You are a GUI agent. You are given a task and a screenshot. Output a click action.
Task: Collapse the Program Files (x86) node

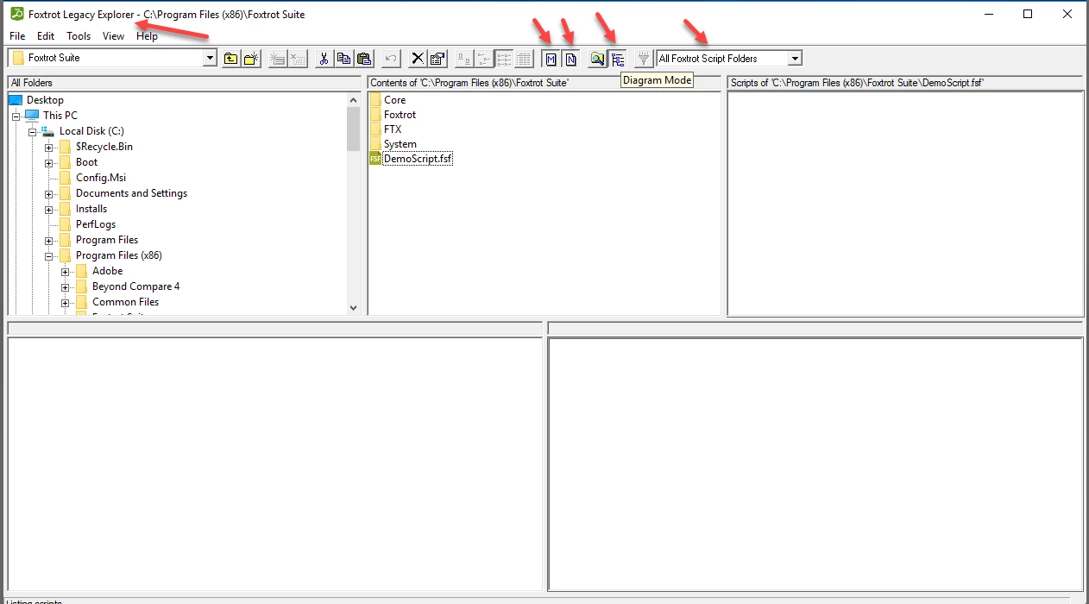[49, 255]
